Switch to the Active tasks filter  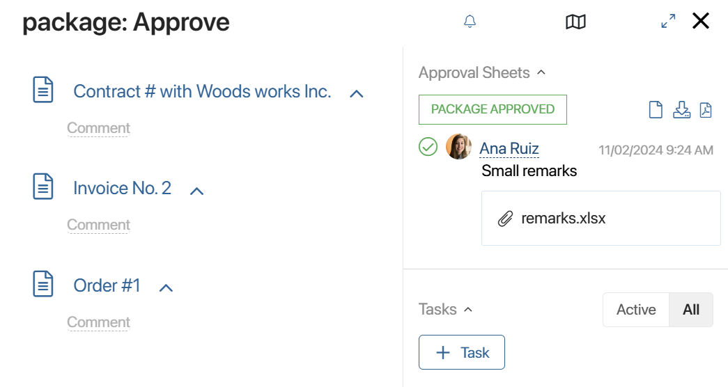coord(636,310)
